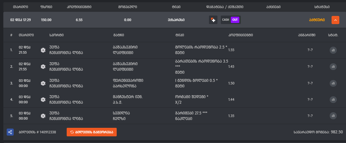Click I ტაიმის გოლები 0.5 bet type
The height and width of the screenshot is (143, 346).
coord(196,83)
